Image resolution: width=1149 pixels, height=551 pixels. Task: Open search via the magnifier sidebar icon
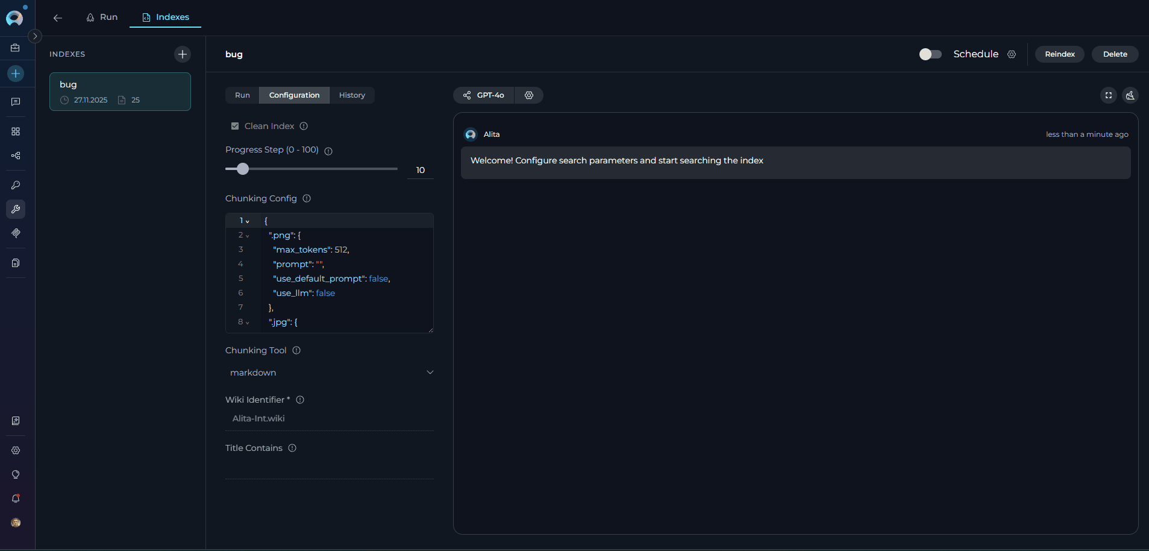click(x=16, y=185)
